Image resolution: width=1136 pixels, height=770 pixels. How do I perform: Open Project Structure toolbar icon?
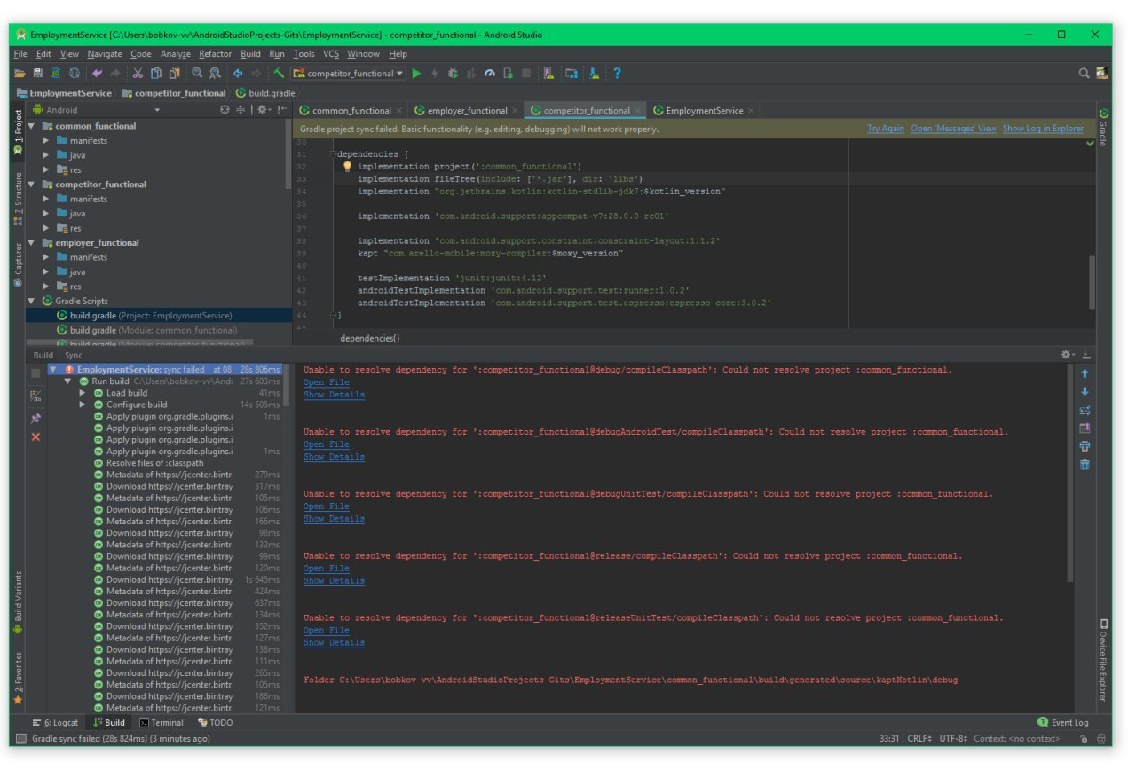(x=572, y=74)
